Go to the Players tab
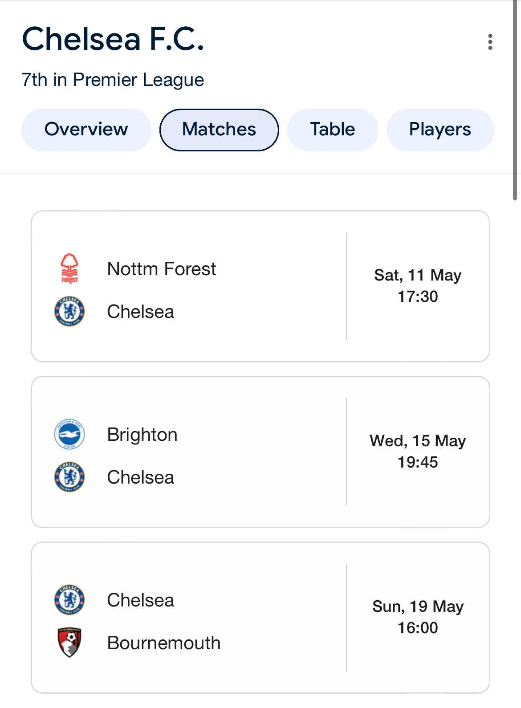 point(440,130)
